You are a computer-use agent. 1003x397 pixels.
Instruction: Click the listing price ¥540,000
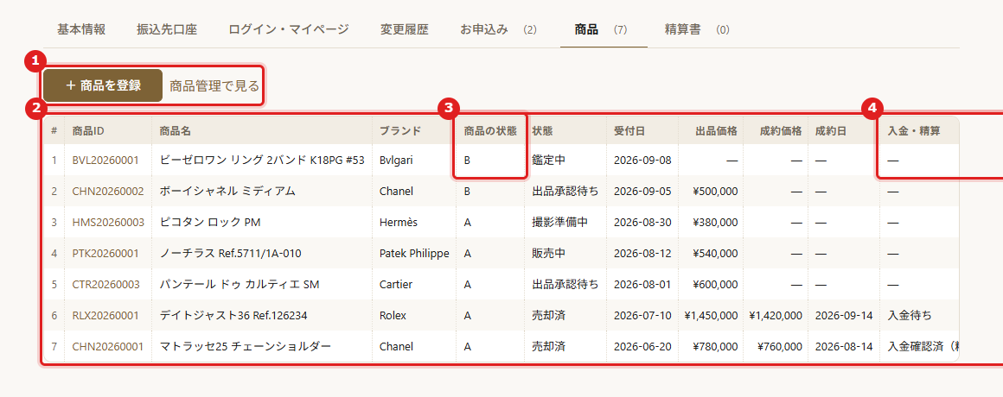pos(715,254)
